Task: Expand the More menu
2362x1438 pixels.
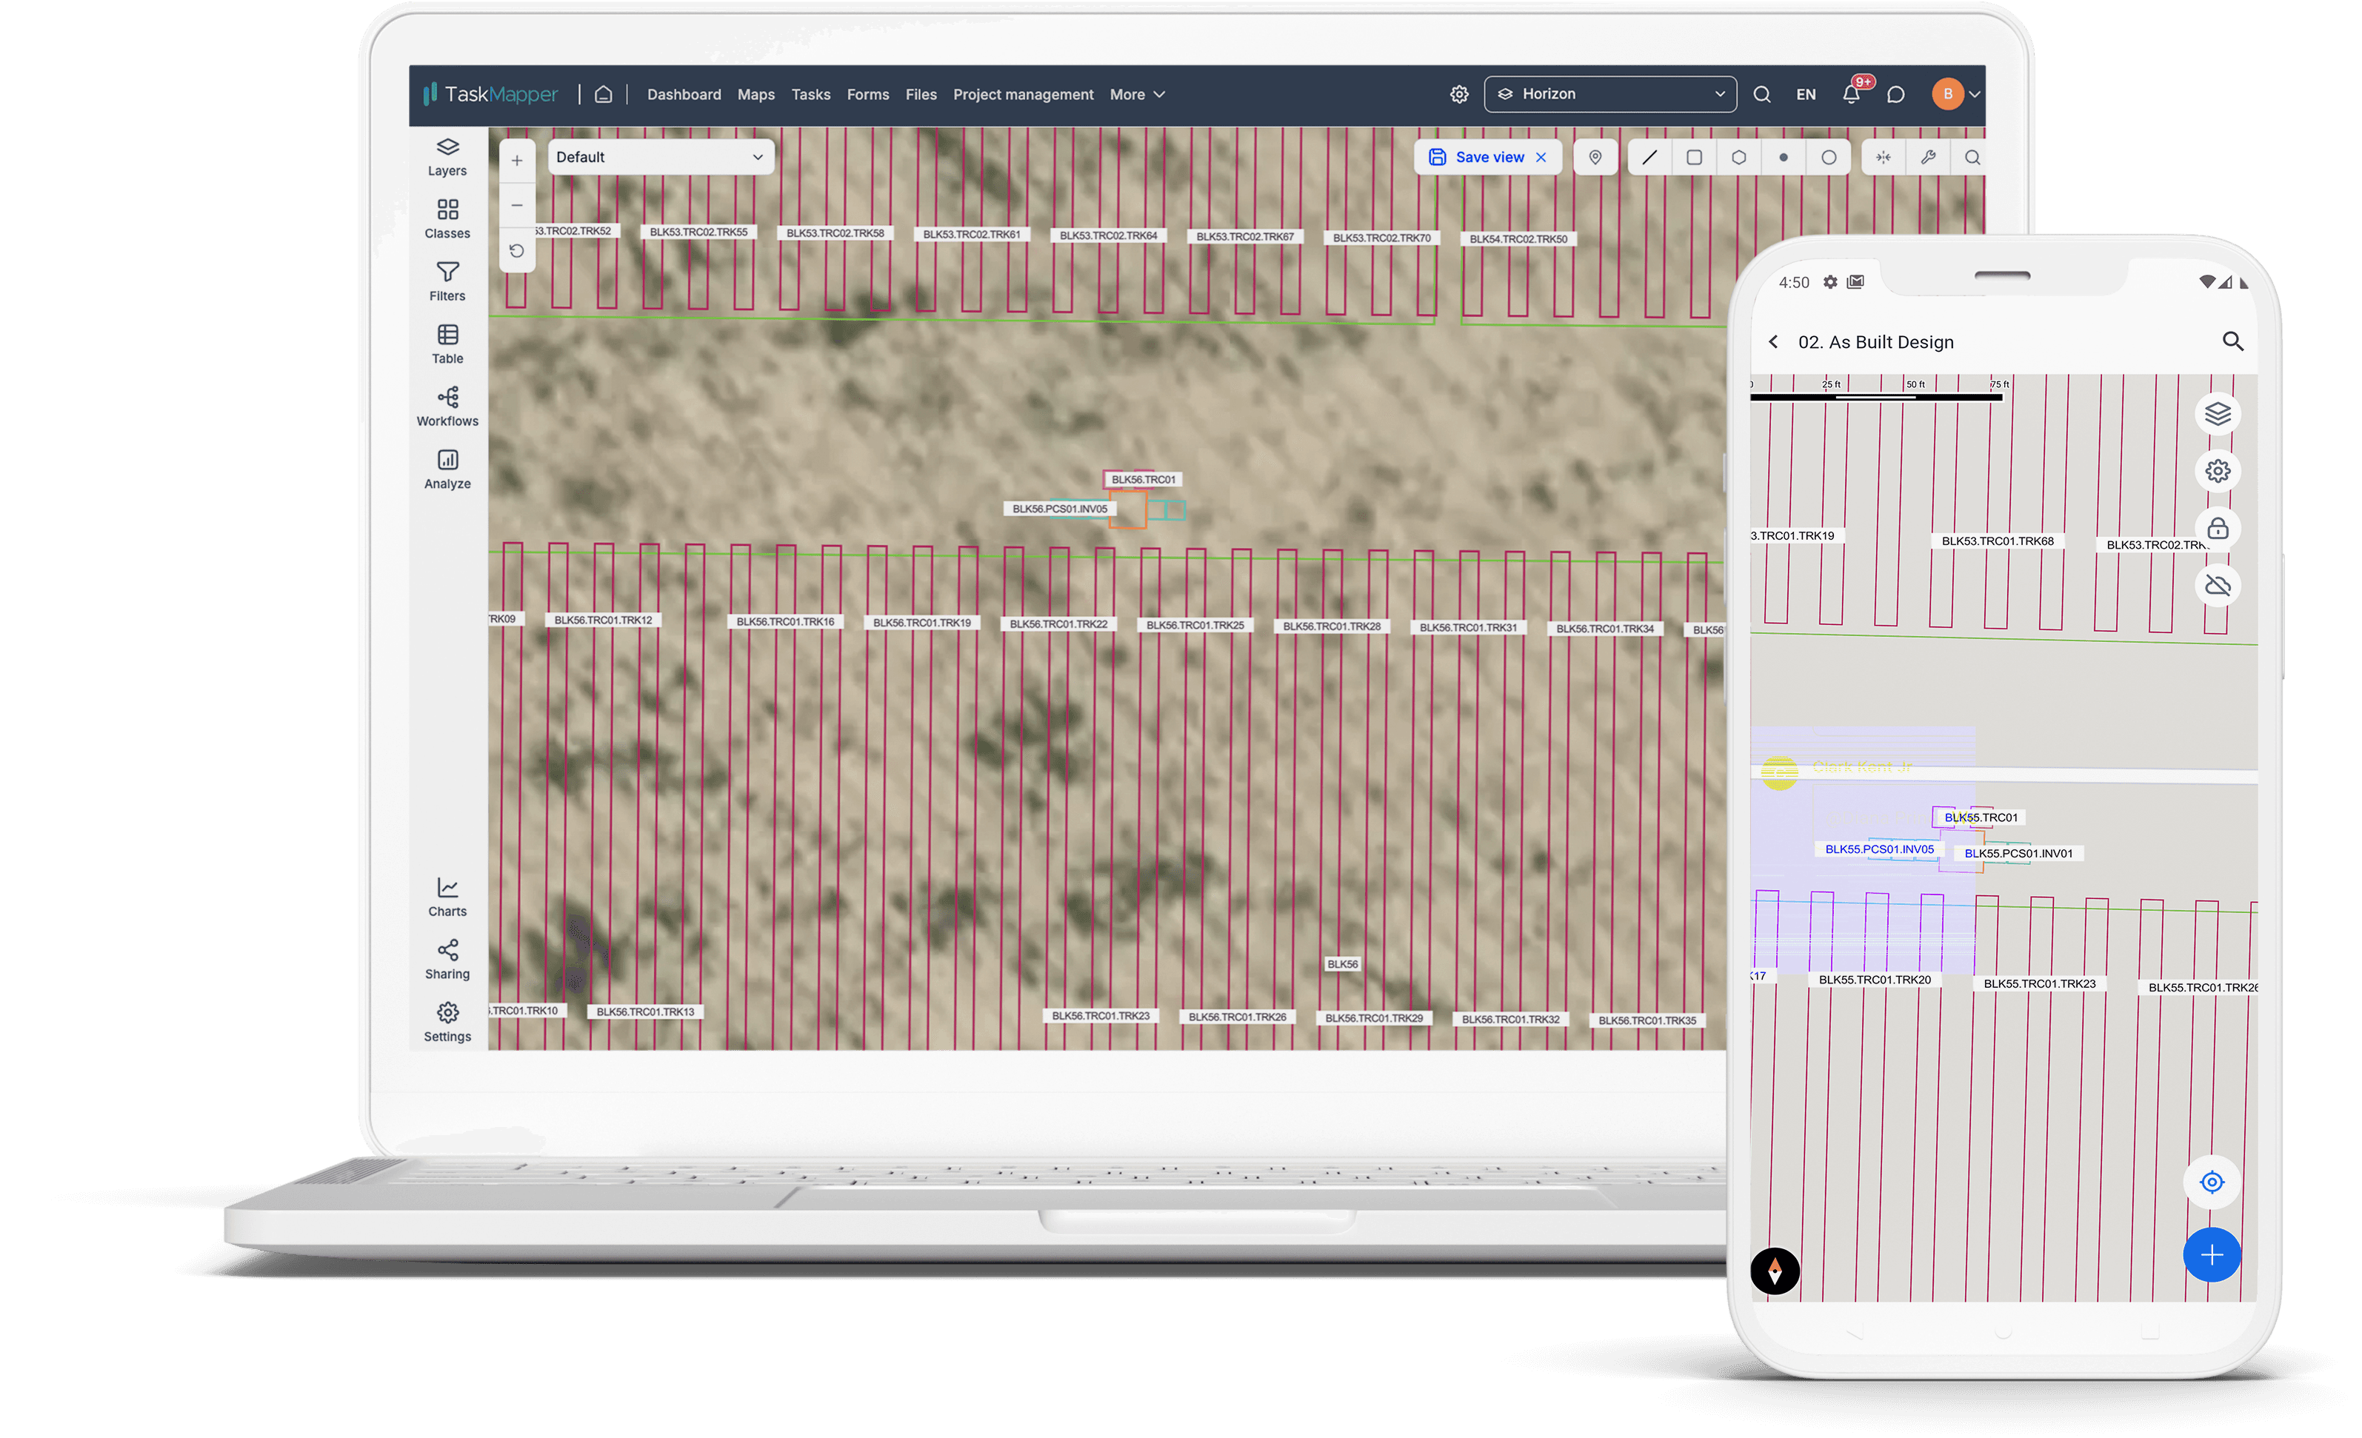Action: click(1137, 94)
